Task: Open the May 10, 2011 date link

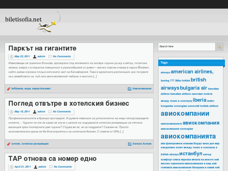Action: pos(22,111)
